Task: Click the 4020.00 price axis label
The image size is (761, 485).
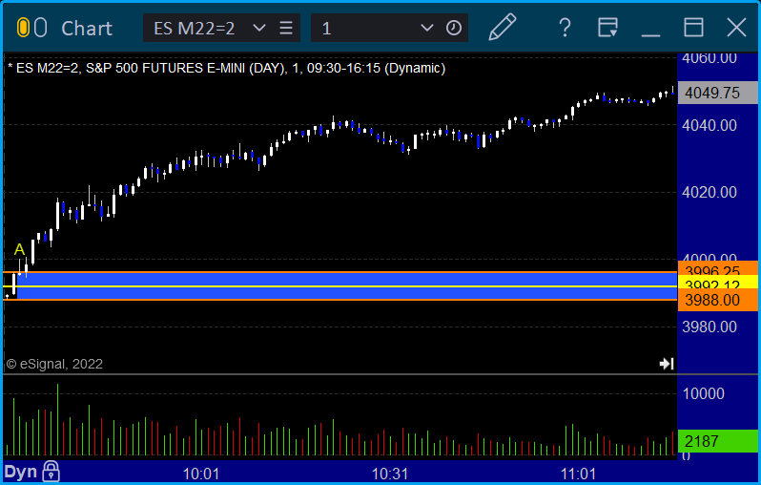Action: [710, 193]
